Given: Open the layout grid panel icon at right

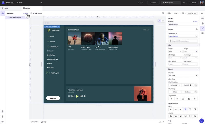Looking at the screenshot, I should click(x=202, y=34).
